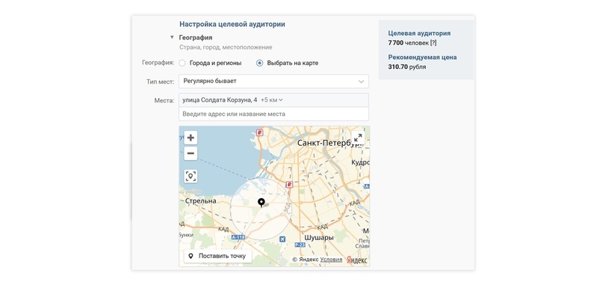The height and width of the screenshot is (288, 603).
Task: Select the 'Города и регионы' radio option
Action: coord(182,63)
